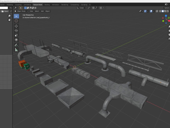The image size is (170, 128).
Task: Click the Open image button
Action: 5,11
